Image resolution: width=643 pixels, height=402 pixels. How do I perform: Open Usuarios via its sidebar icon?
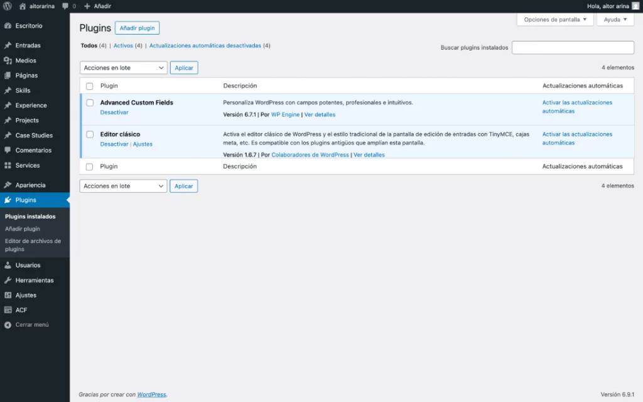pyautogui.click(x=8, y=265)
